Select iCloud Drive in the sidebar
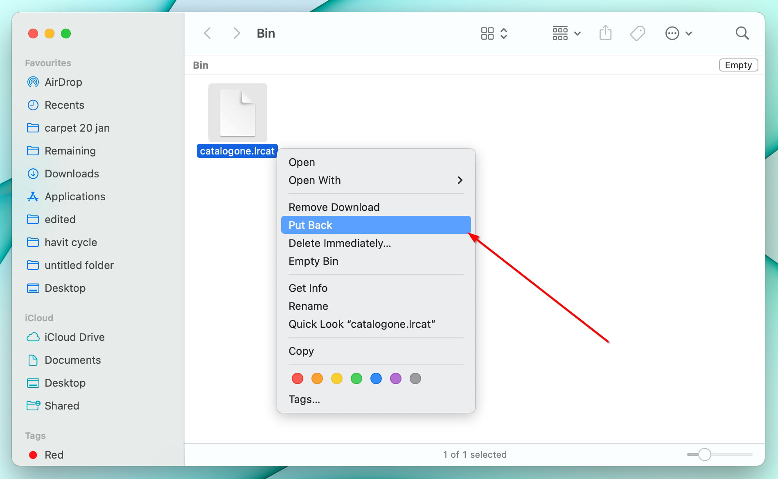The height and width of the screenshot is (479, 778). pyautogui.click(x=74, y=337)
